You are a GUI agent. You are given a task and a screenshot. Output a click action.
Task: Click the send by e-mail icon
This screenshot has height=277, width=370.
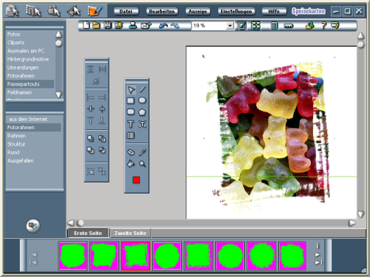146,25
